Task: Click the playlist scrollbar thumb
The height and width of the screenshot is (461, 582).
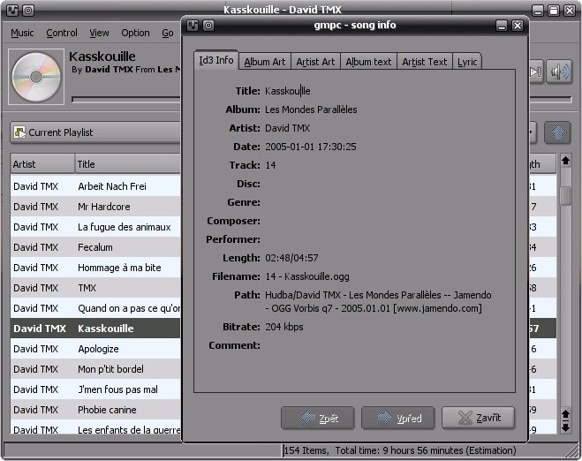Action: pos(565,195)
